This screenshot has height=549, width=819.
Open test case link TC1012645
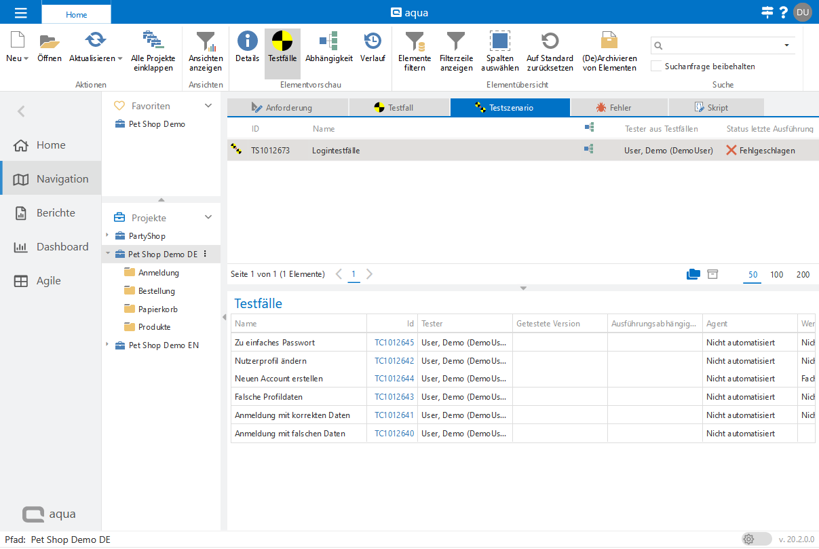click(x=394, y=343)
